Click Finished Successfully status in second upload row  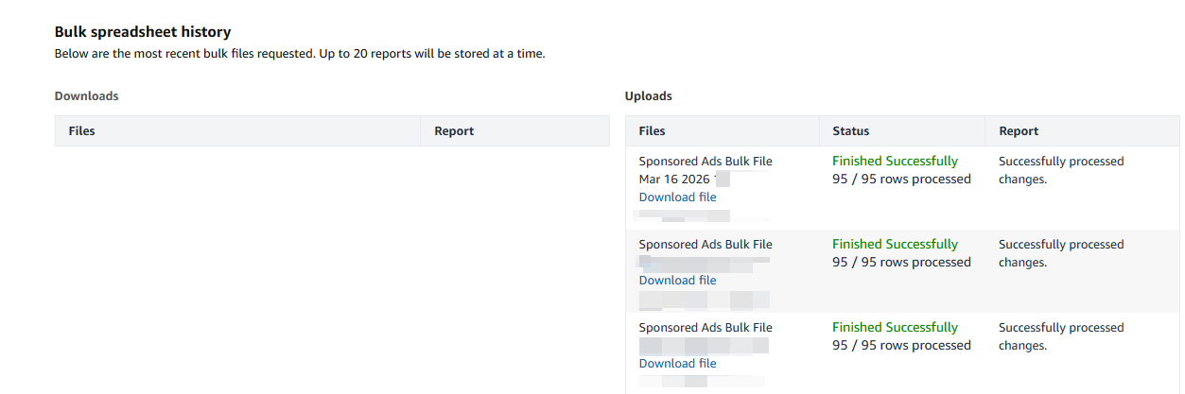pyautogui.click(x=895, y=245)
